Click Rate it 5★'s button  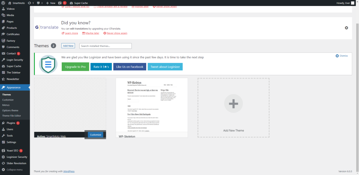tap(101, 67)
